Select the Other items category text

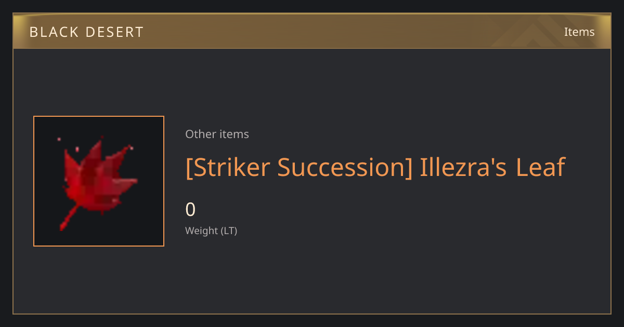pos(217,134)
